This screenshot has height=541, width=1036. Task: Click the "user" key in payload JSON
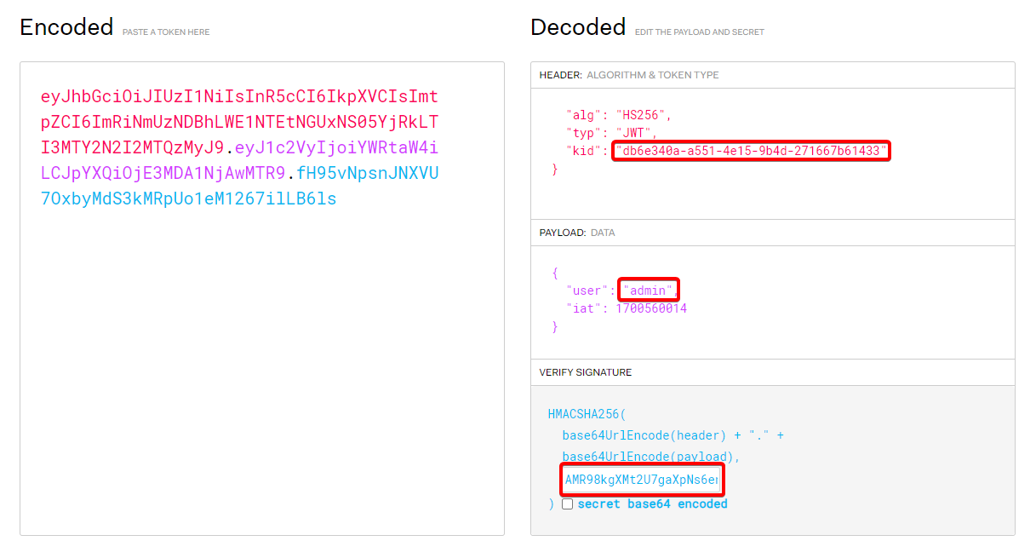585,291
